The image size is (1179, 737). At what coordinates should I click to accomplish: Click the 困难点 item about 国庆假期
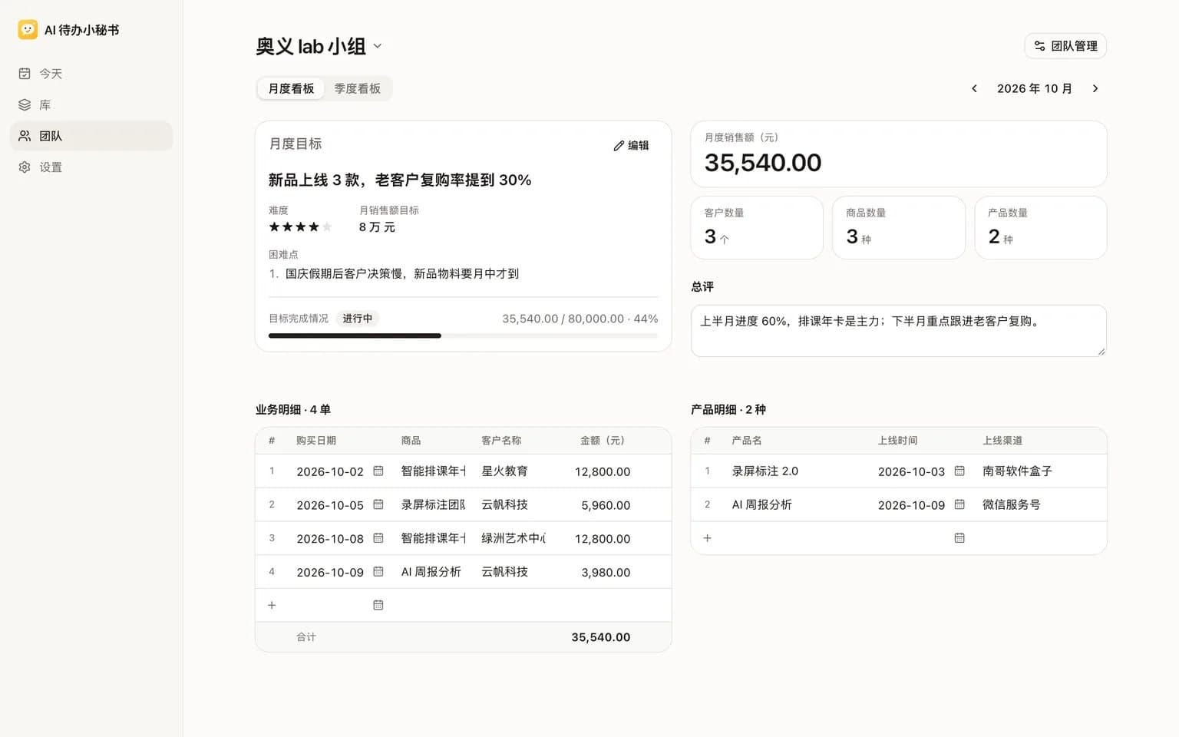pos(402,273)
